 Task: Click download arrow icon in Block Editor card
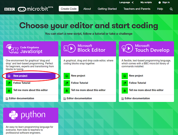[x=67, y=90]
